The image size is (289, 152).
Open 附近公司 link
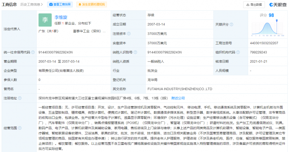click(x=178, y=98)
